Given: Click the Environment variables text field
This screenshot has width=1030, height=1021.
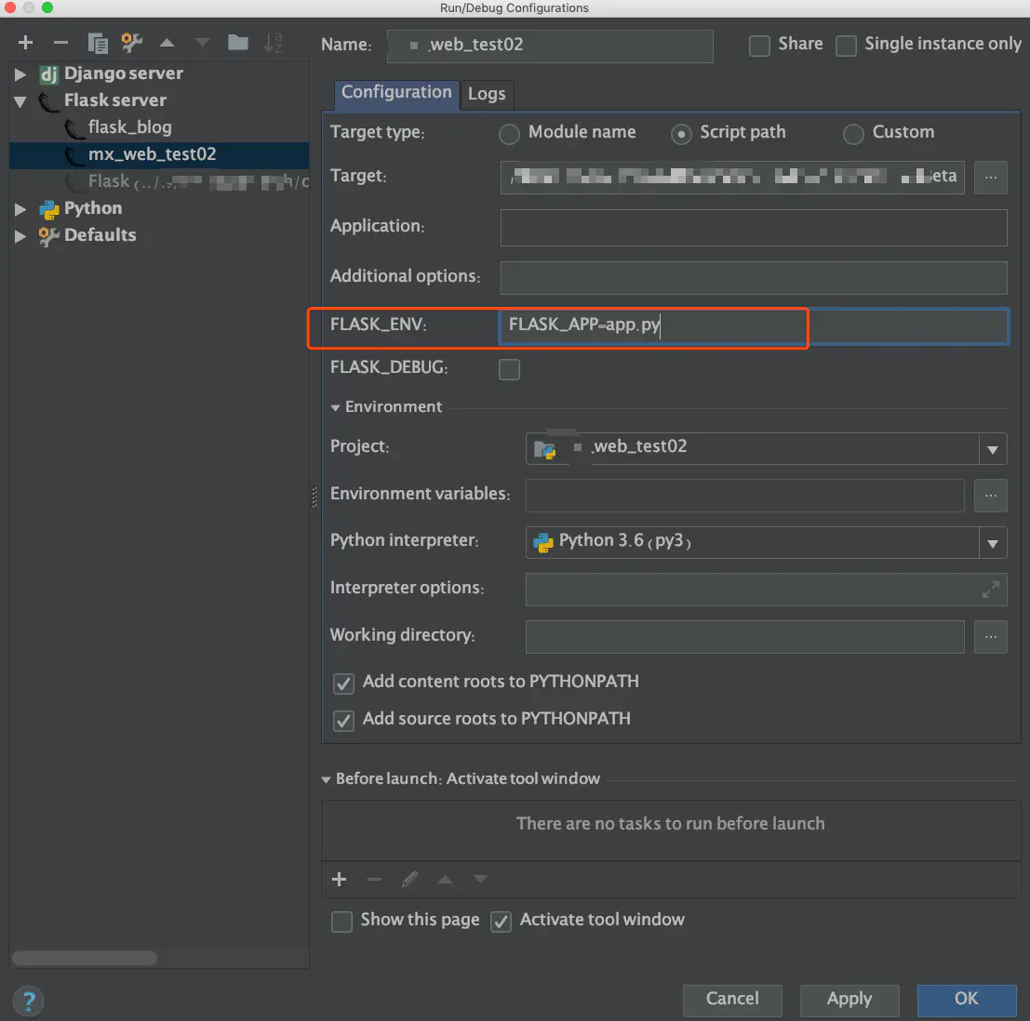Looking at the screenshot, I should (745, 496).
